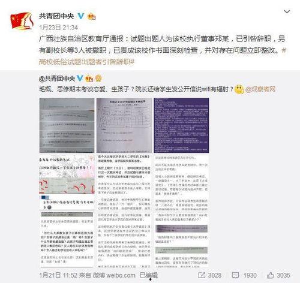Open 共青团中央 profile avatar
The width and height of the screenshot is (300, 283).
click(x=22, y=20)
